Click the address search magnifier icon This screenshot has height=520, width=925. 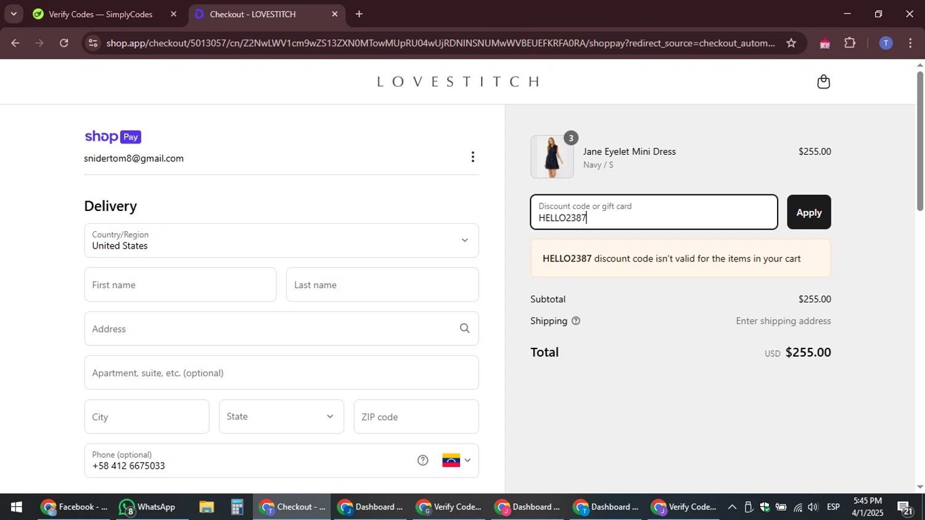coord(465,328)
